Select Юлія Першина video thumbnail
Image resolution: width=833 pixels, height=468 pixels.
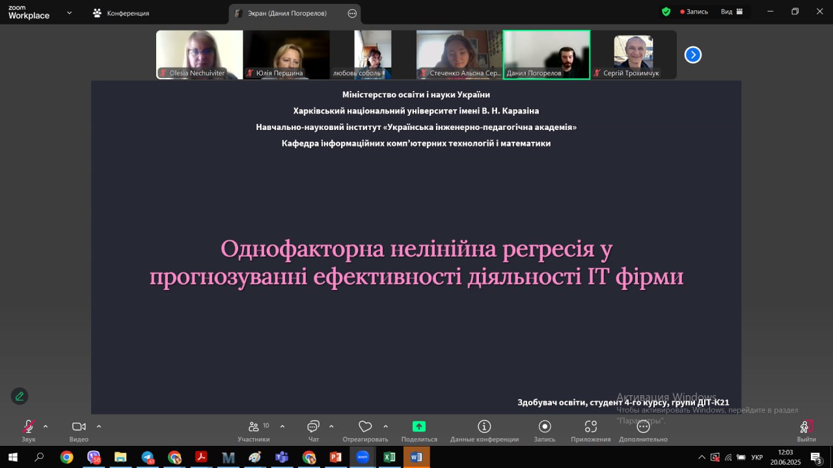click(x=286, y=55)
